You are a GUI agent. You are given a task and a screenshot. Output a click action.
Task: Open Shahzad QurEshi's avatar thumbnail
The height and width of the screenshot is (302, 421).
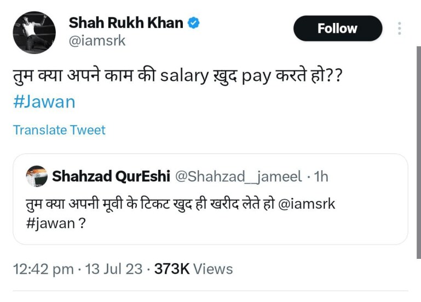pos(37,176)
